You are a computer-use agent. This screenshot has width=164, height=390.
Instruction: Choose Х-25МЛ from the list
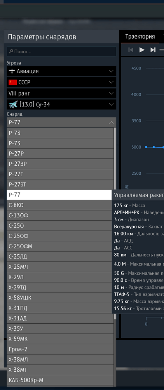click(x=60, y=267)
